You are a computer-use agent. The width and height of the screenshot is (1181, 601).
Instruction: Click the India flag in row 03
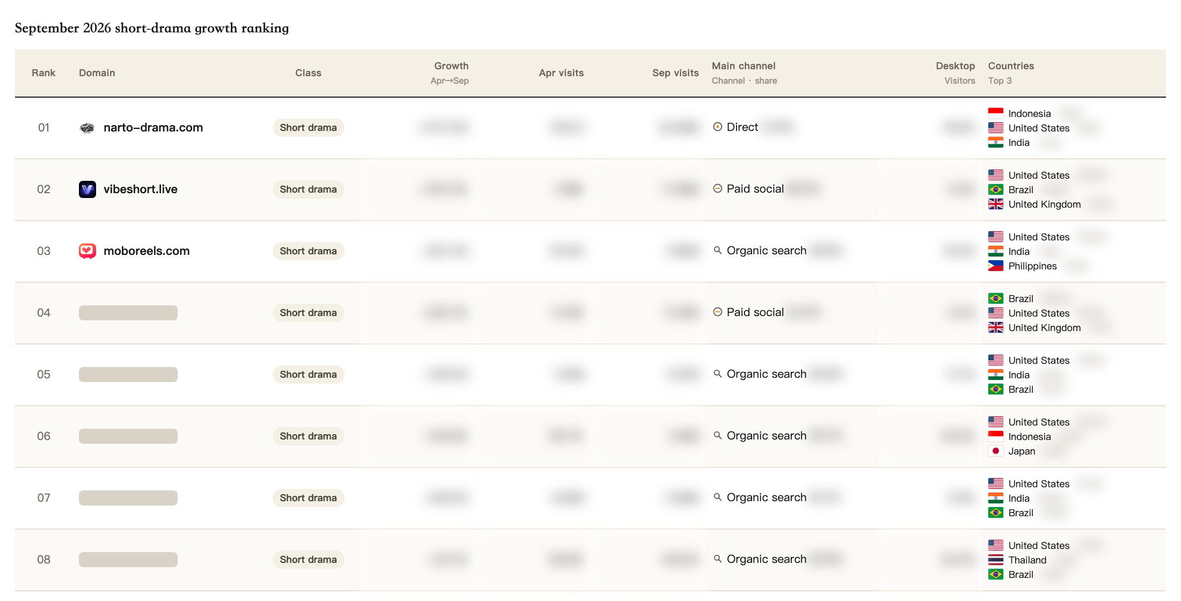(x=996, y=251)
